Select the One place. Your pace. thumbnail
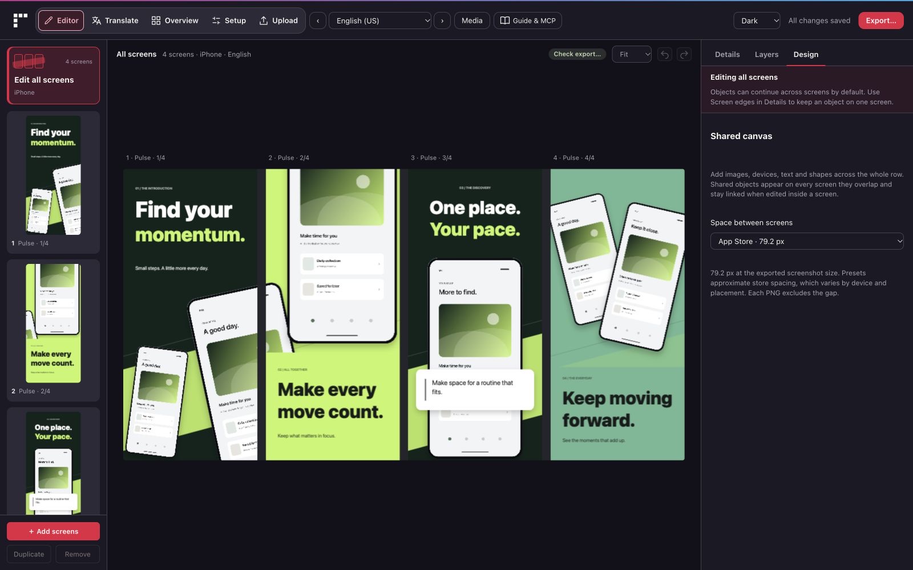The image size is (913, 570). pyautogui.click(x=54, y=461)
